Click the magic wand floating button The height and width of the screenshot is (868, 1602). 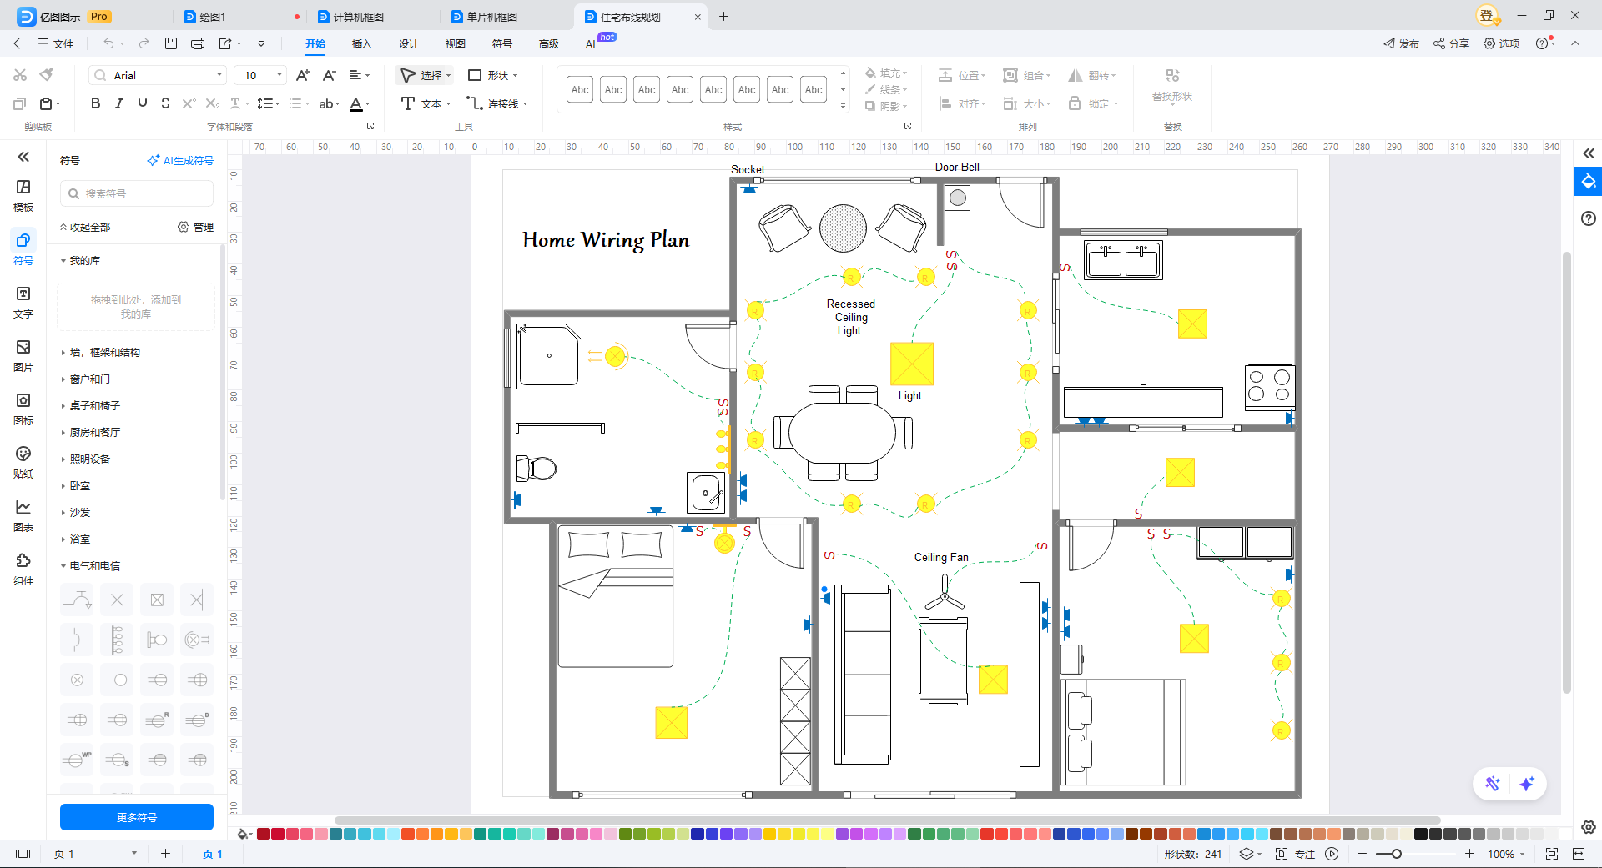point(1493,784)
